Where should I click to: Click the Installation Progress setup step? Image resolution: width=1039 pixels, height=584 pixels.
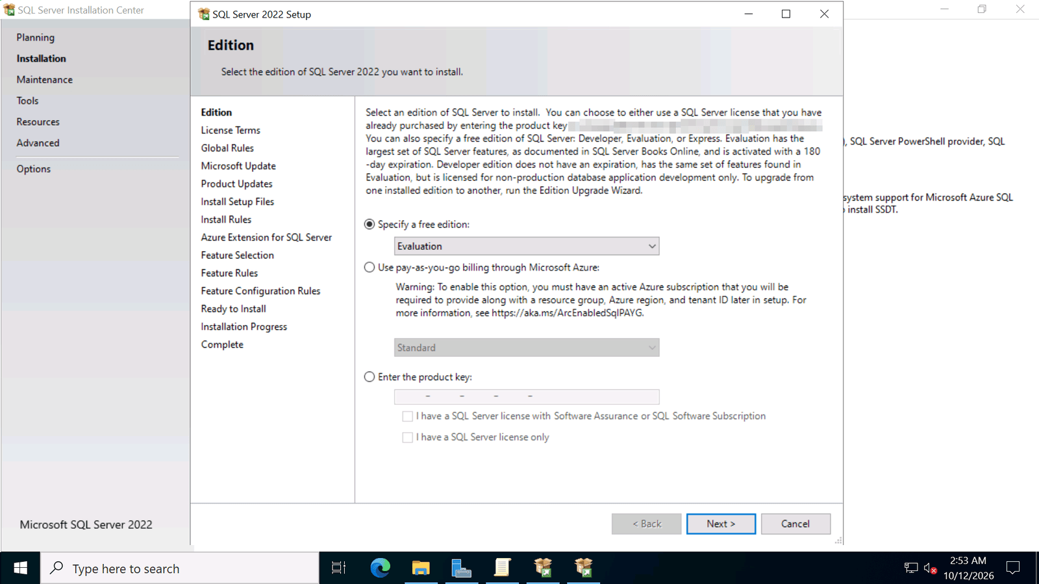point(244,327)
